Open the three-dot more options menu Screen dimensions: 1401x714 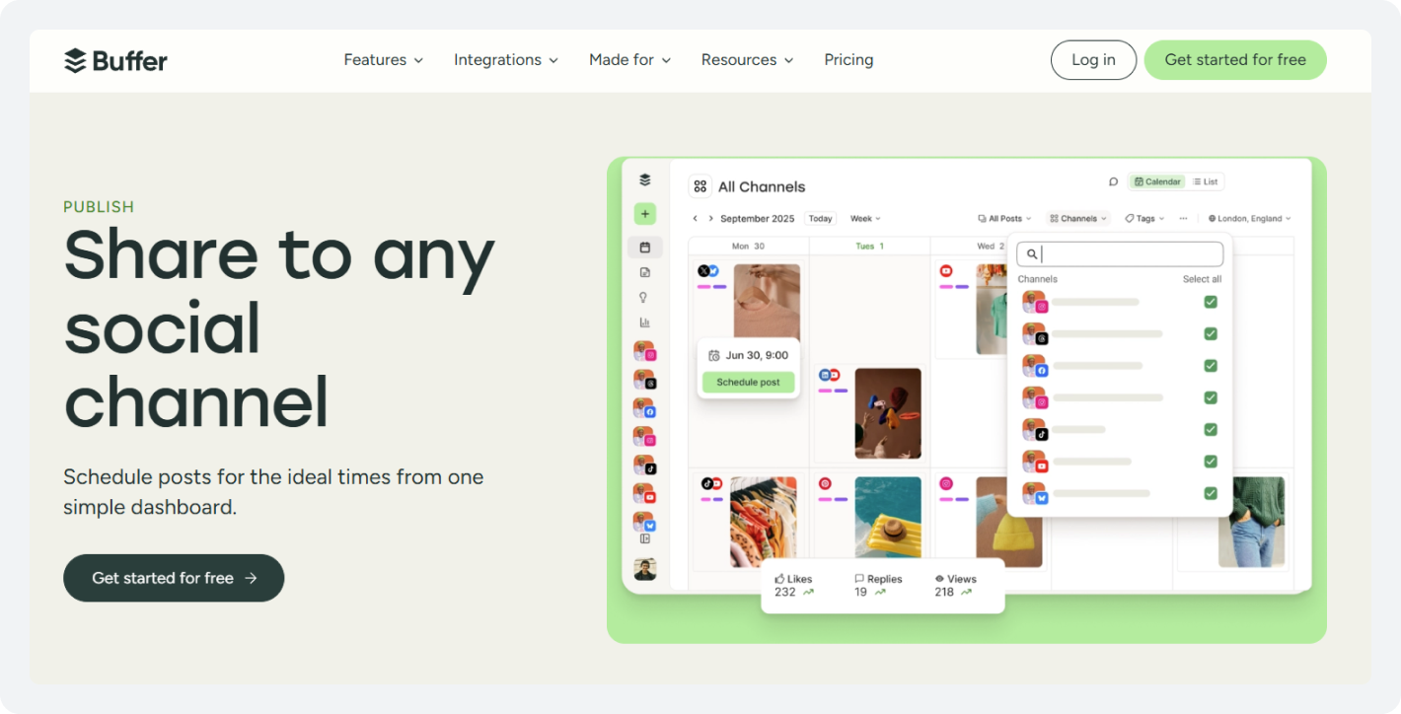point(1183,219)
